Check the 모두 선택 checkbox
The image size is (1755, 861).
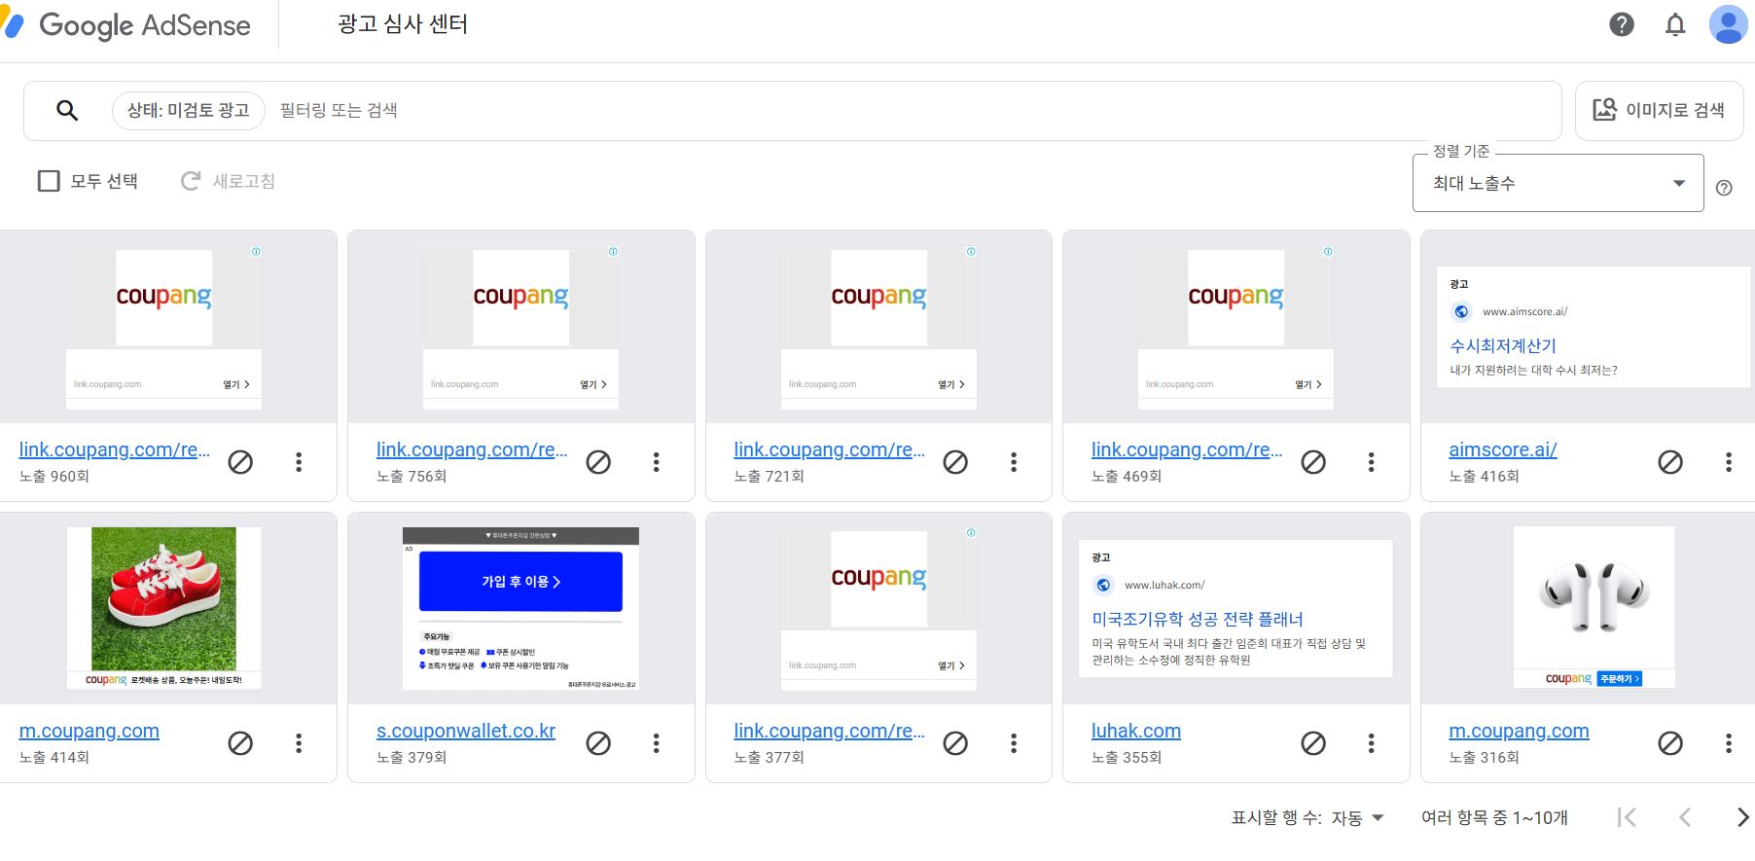(49, 181)
